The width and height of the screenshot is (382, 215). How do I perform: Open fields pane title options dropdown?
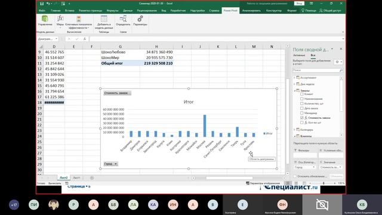coord(332,49)
